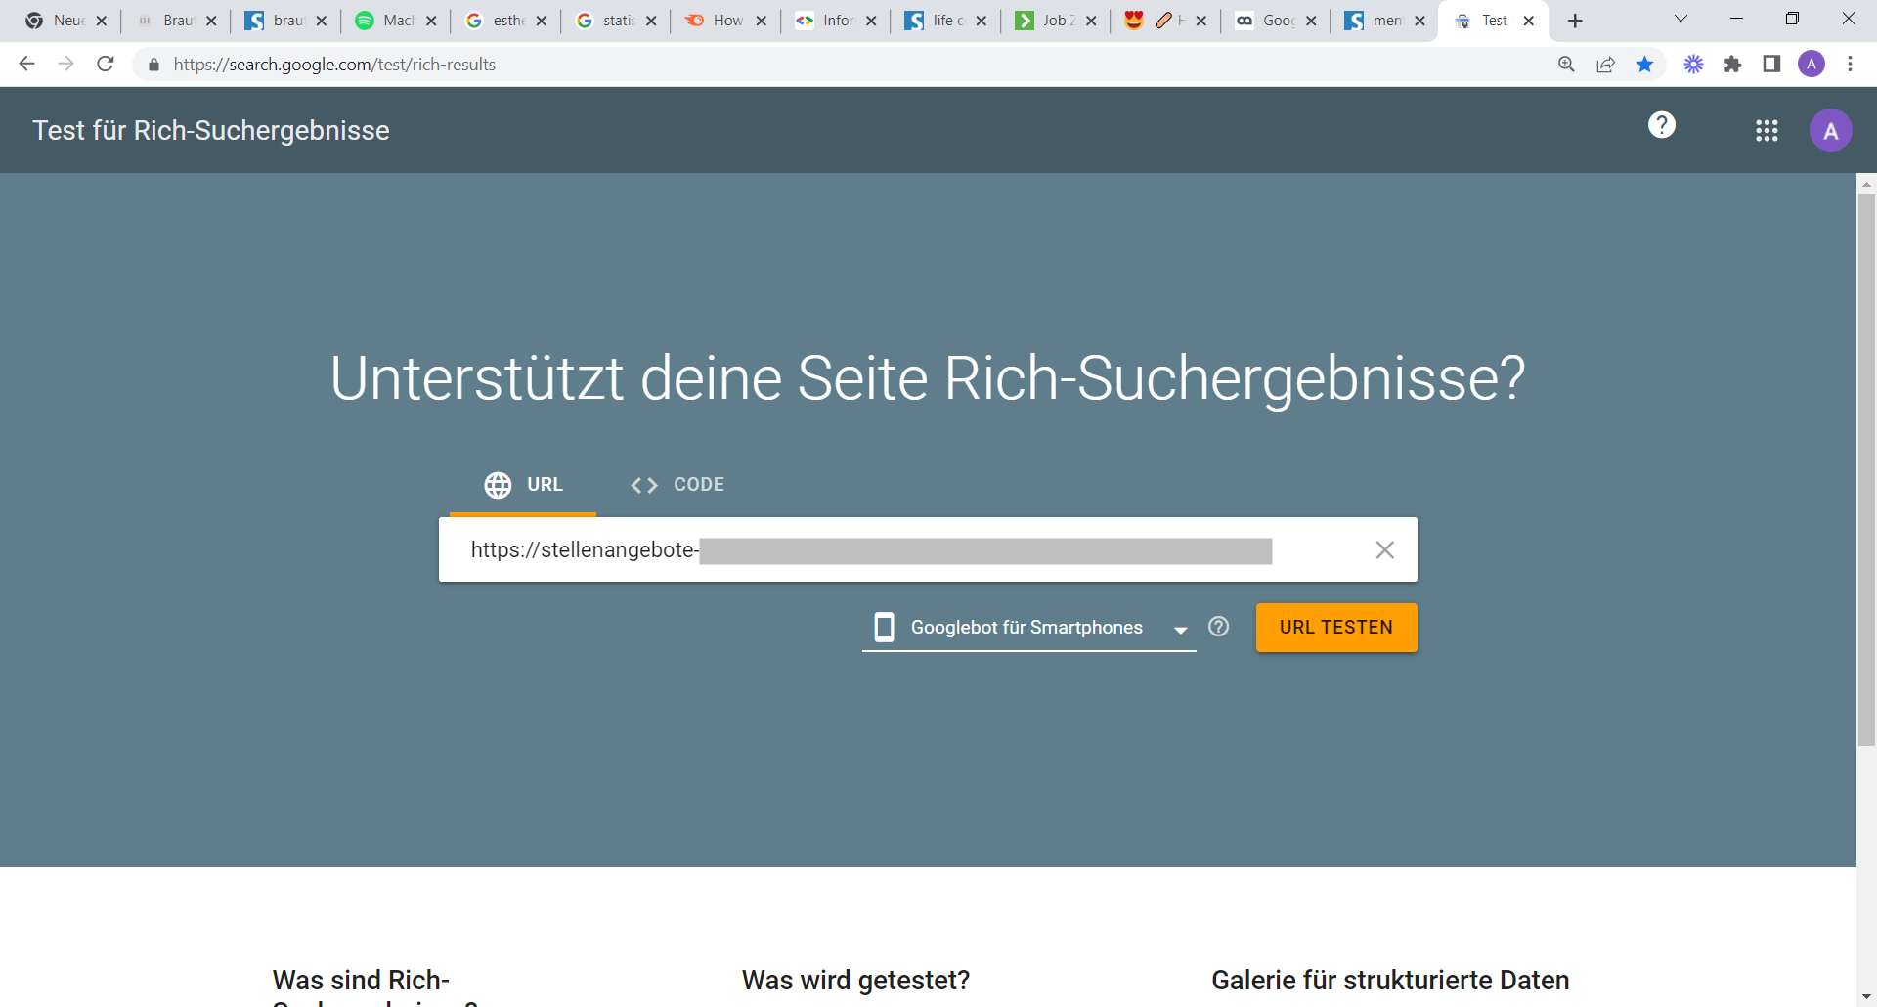Open the Google apps grid

(1766, 131)
